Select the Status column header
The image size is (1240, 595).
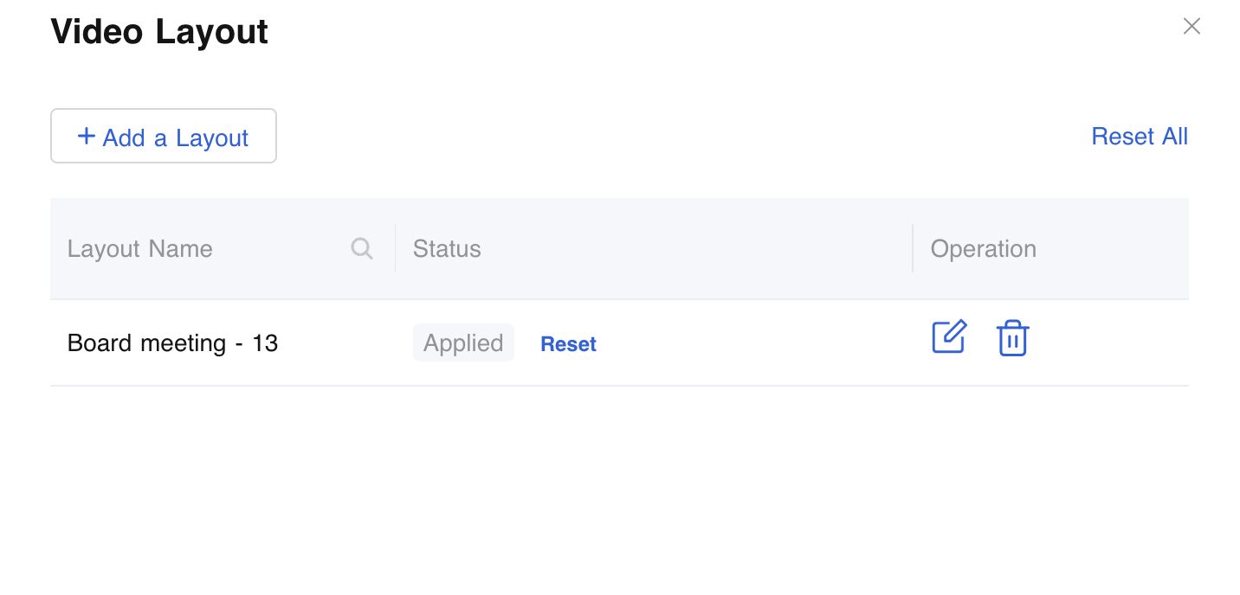click(447, 249)
